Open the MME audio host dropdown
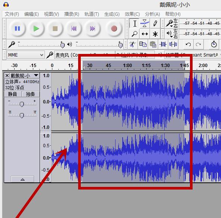The width and height of the screenshot is (221, 218). (x=26, y=55)
